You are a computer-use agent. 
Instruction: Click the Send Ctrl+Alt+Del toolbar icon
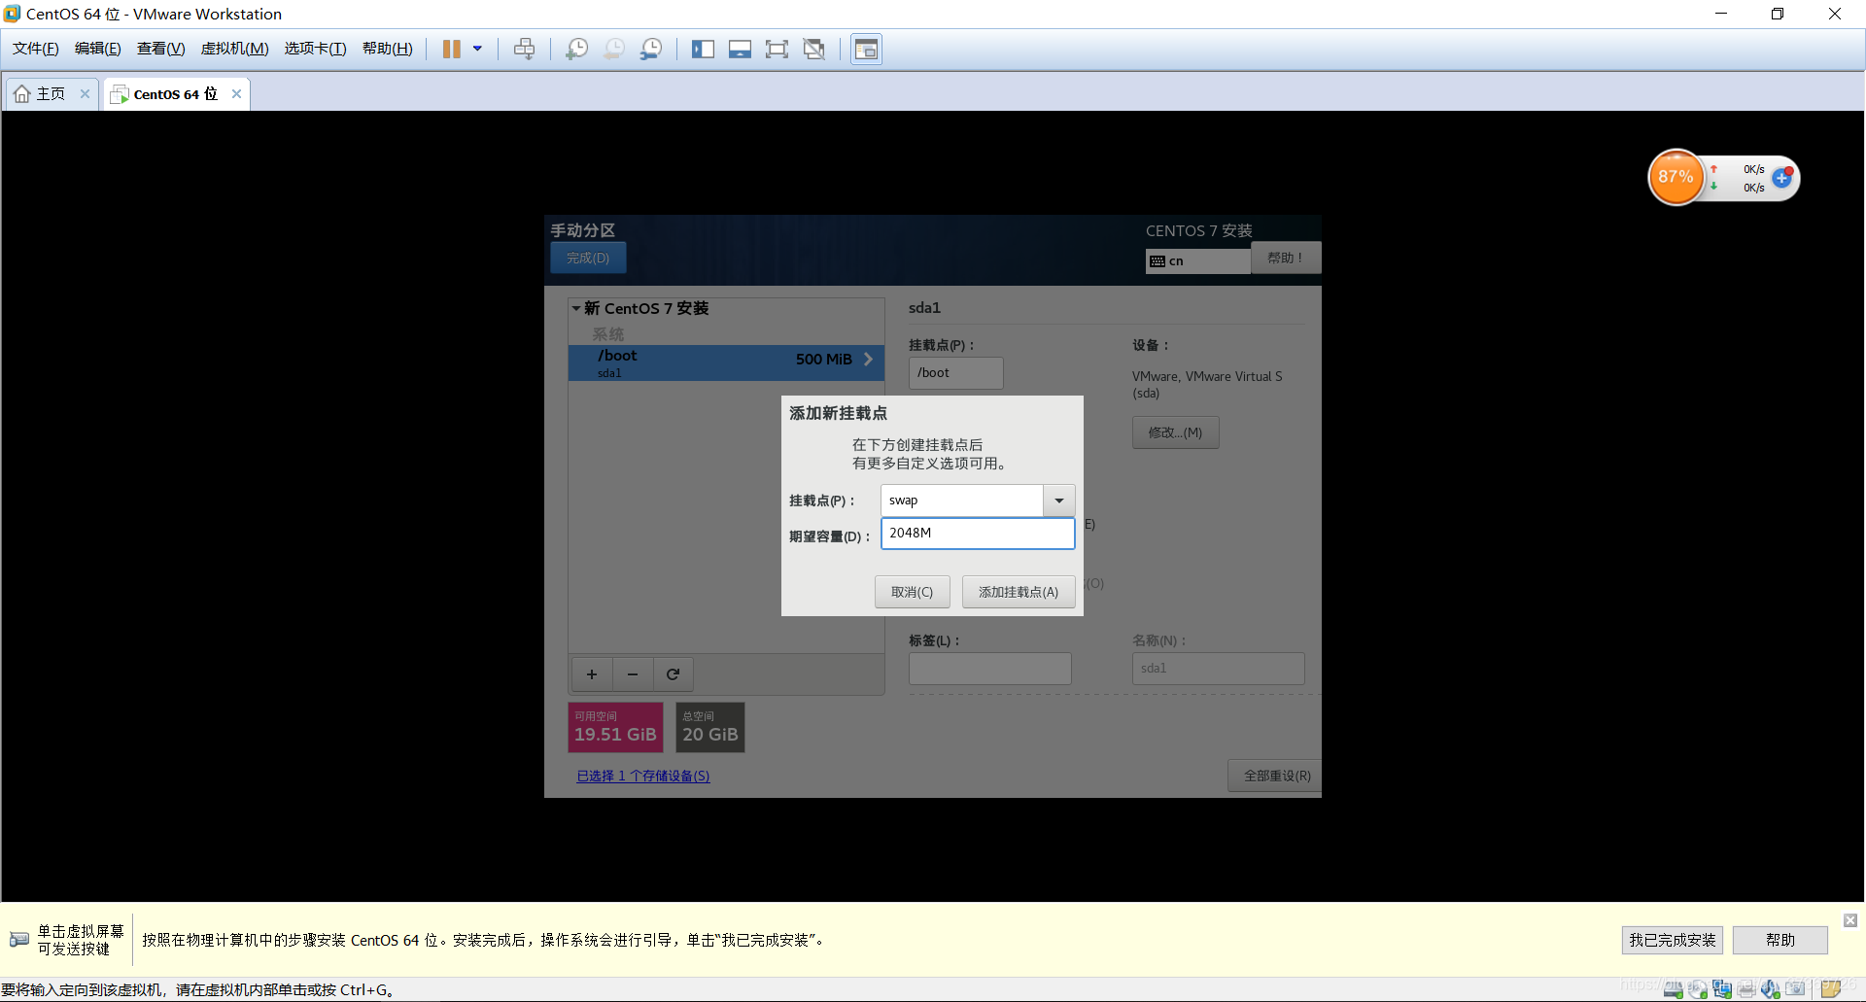coord(524,49)
